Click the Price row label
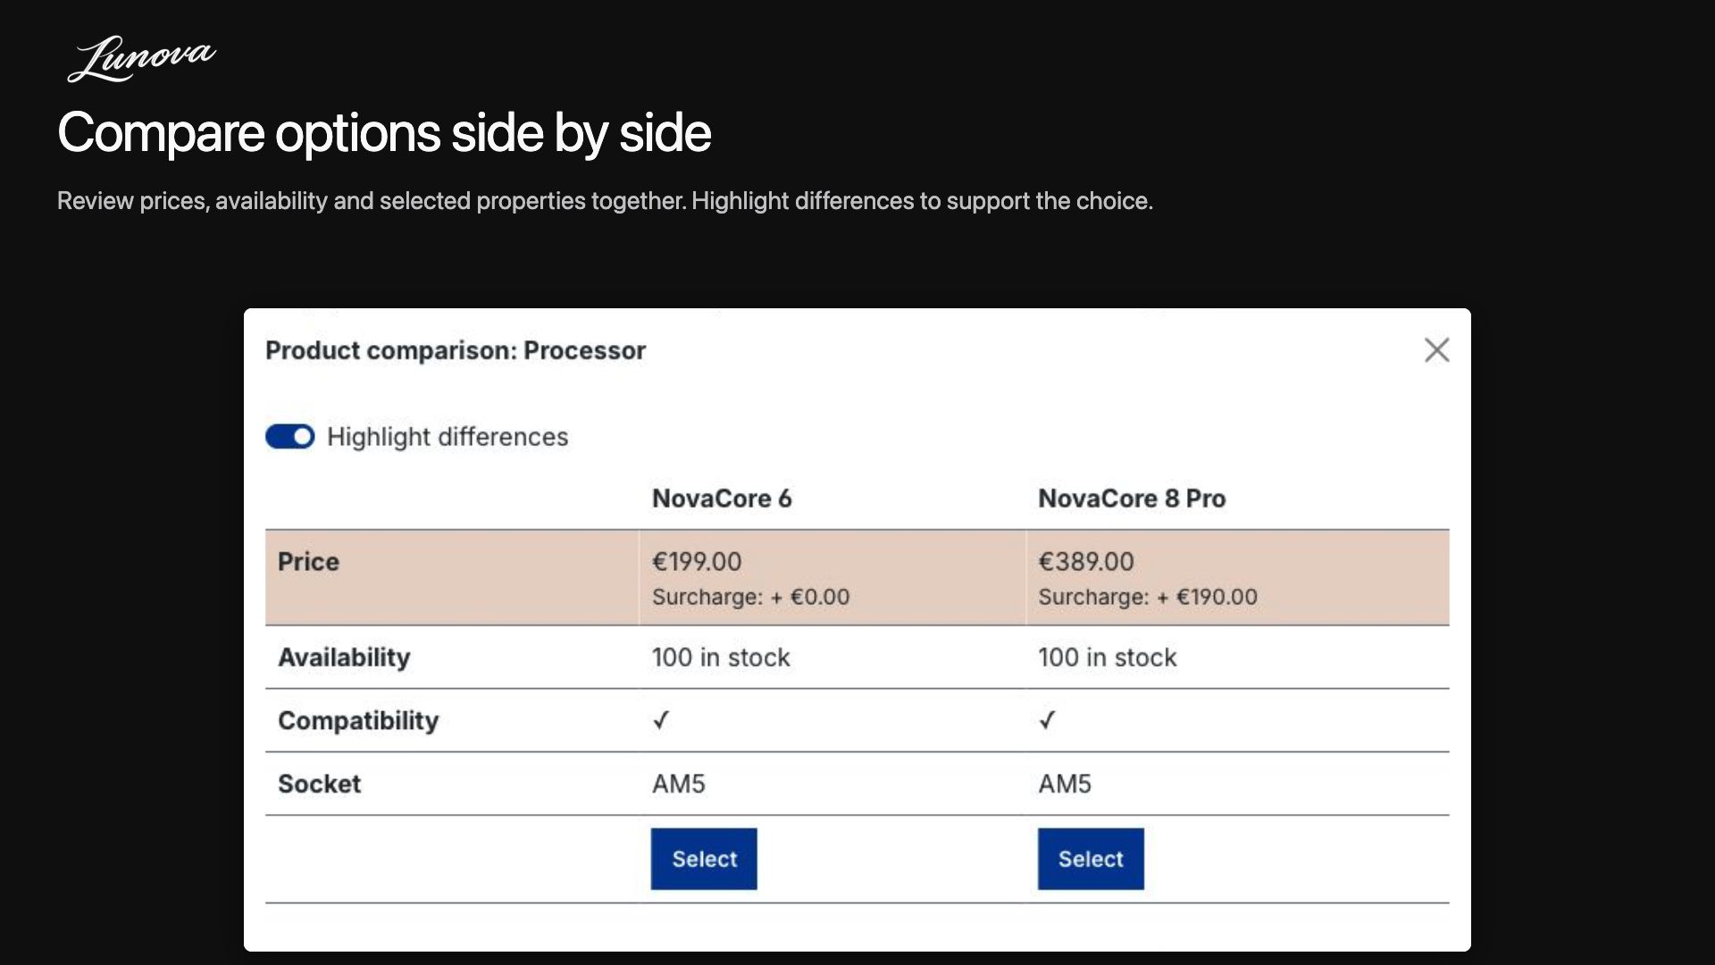Image resolution: width=1715 pixels, height=965 pixels. [308, 562]
